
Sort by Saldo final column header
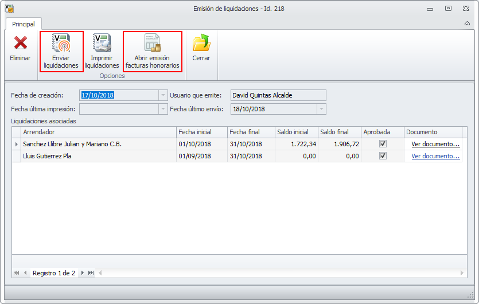[340, 132]
